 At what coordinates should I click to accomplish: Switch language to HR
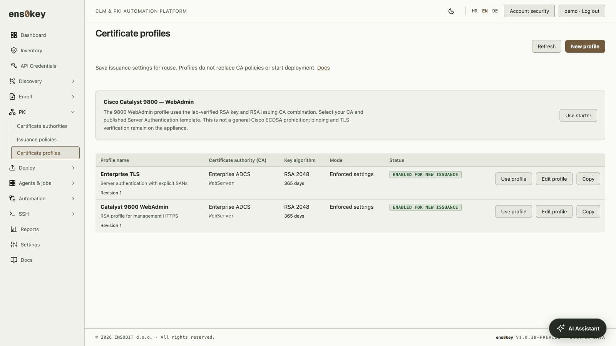pyautogui.click(x=475, y=11)
